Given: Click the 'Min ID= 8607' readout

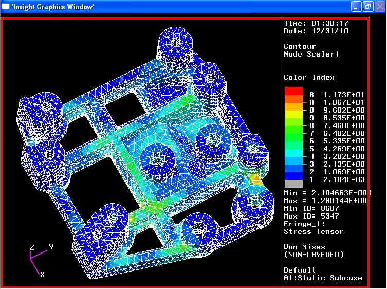Looking at the screenshot, I should pos(312,208).
